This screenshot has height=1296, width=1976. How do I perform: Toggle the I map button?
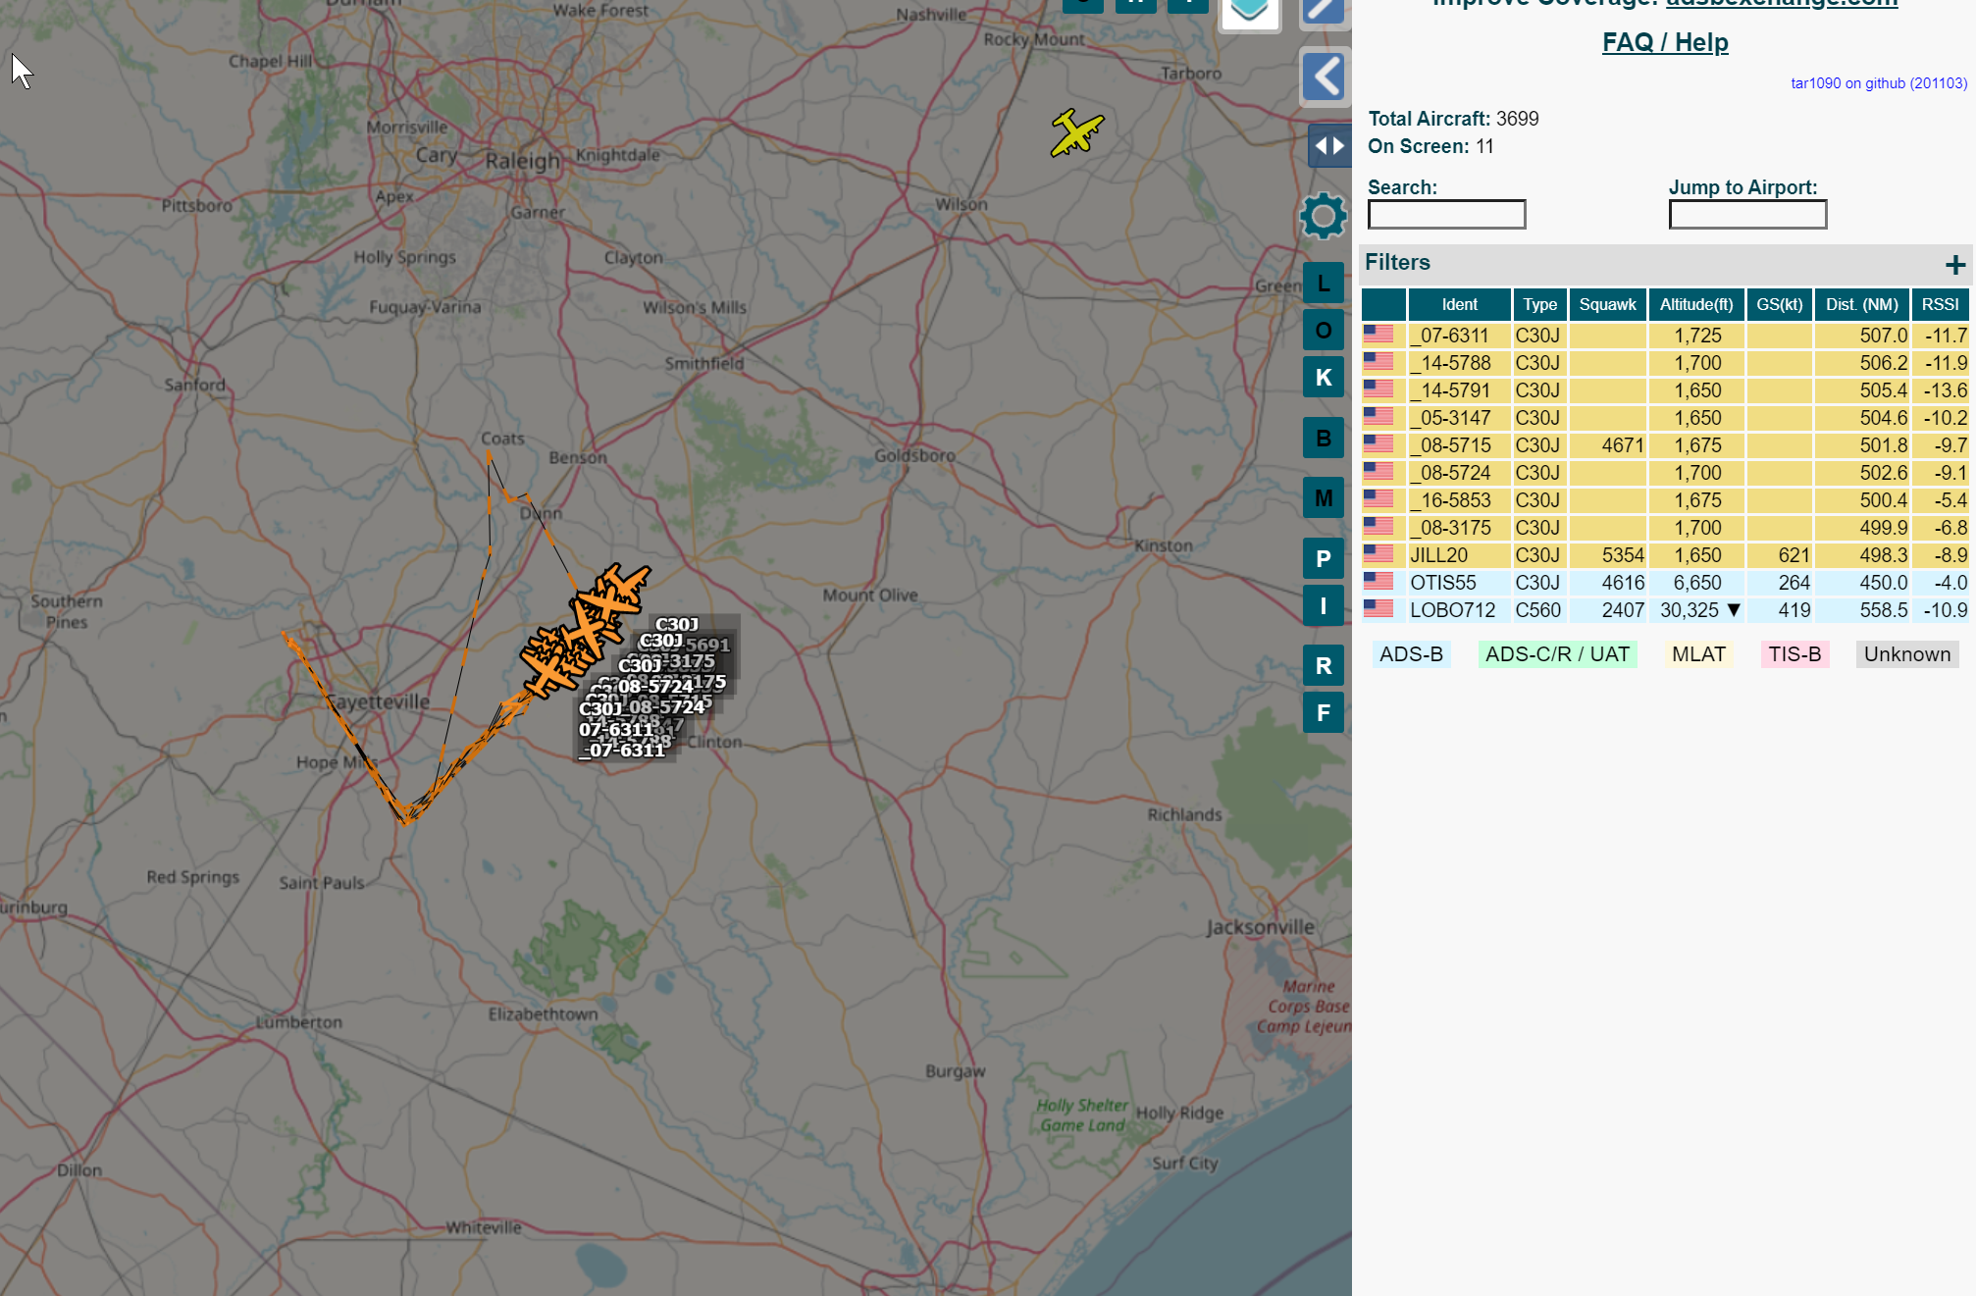[1324, 605]
